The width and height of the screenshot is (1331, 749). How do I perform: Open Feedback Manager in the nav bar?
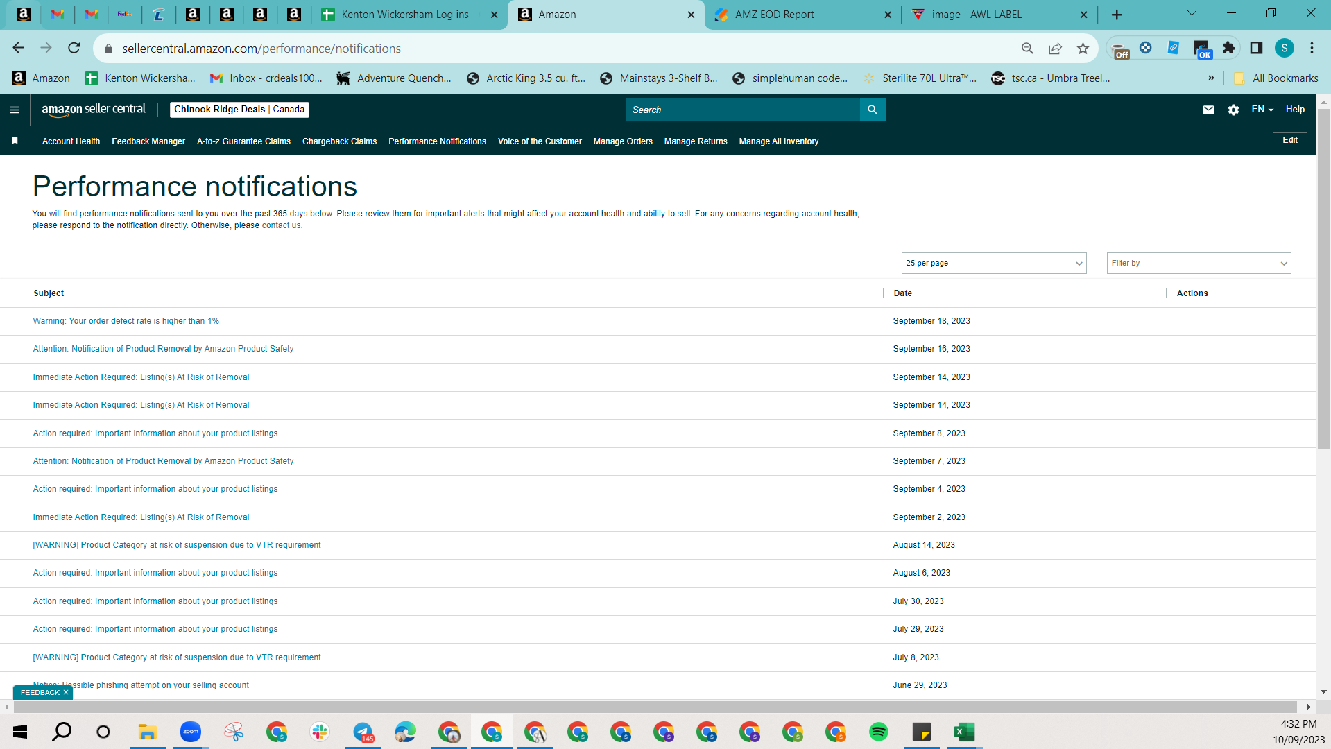(x=148, y=141)
